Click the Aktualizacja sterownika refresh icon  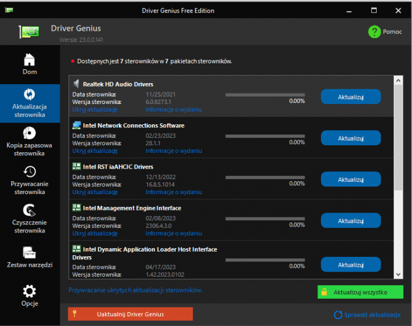point(30,94)
